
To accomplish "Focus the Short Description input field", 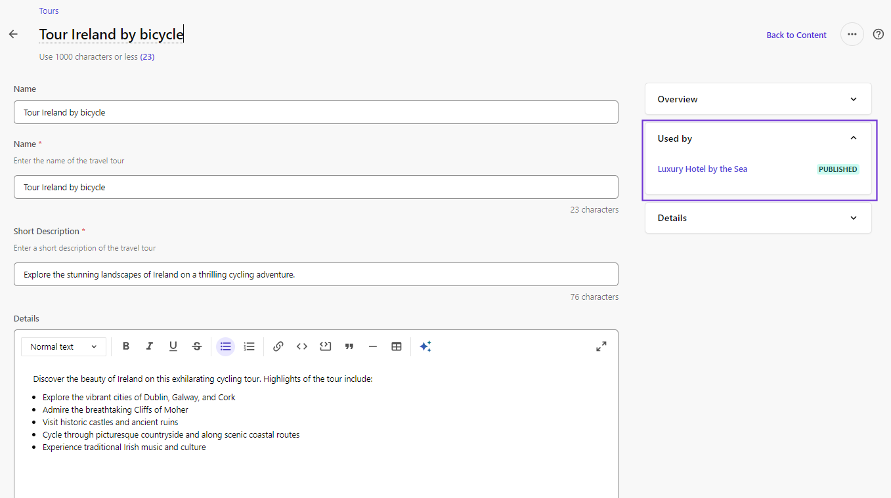I will (316, 274).
